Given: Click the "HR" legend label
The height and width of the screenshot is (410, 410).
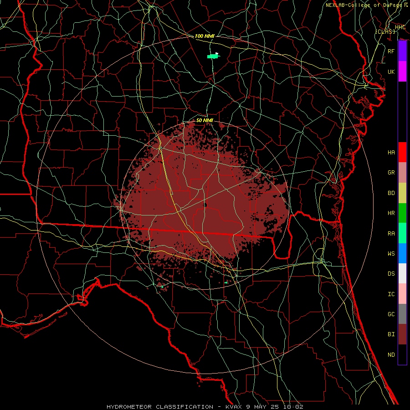Looking at the screenshot, I should click(391, 213).
